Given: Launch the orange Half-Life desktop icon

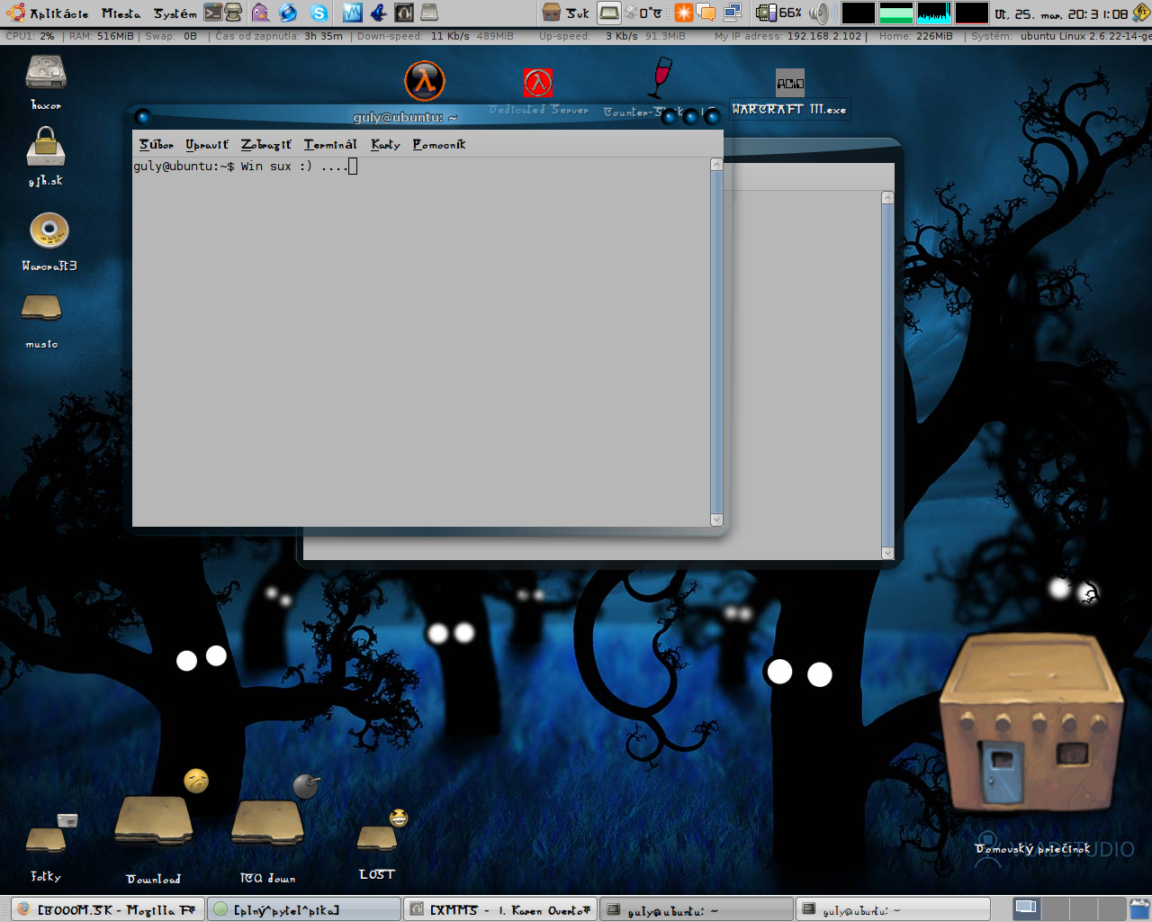Looking at the screenshot, I should (424, 82).
